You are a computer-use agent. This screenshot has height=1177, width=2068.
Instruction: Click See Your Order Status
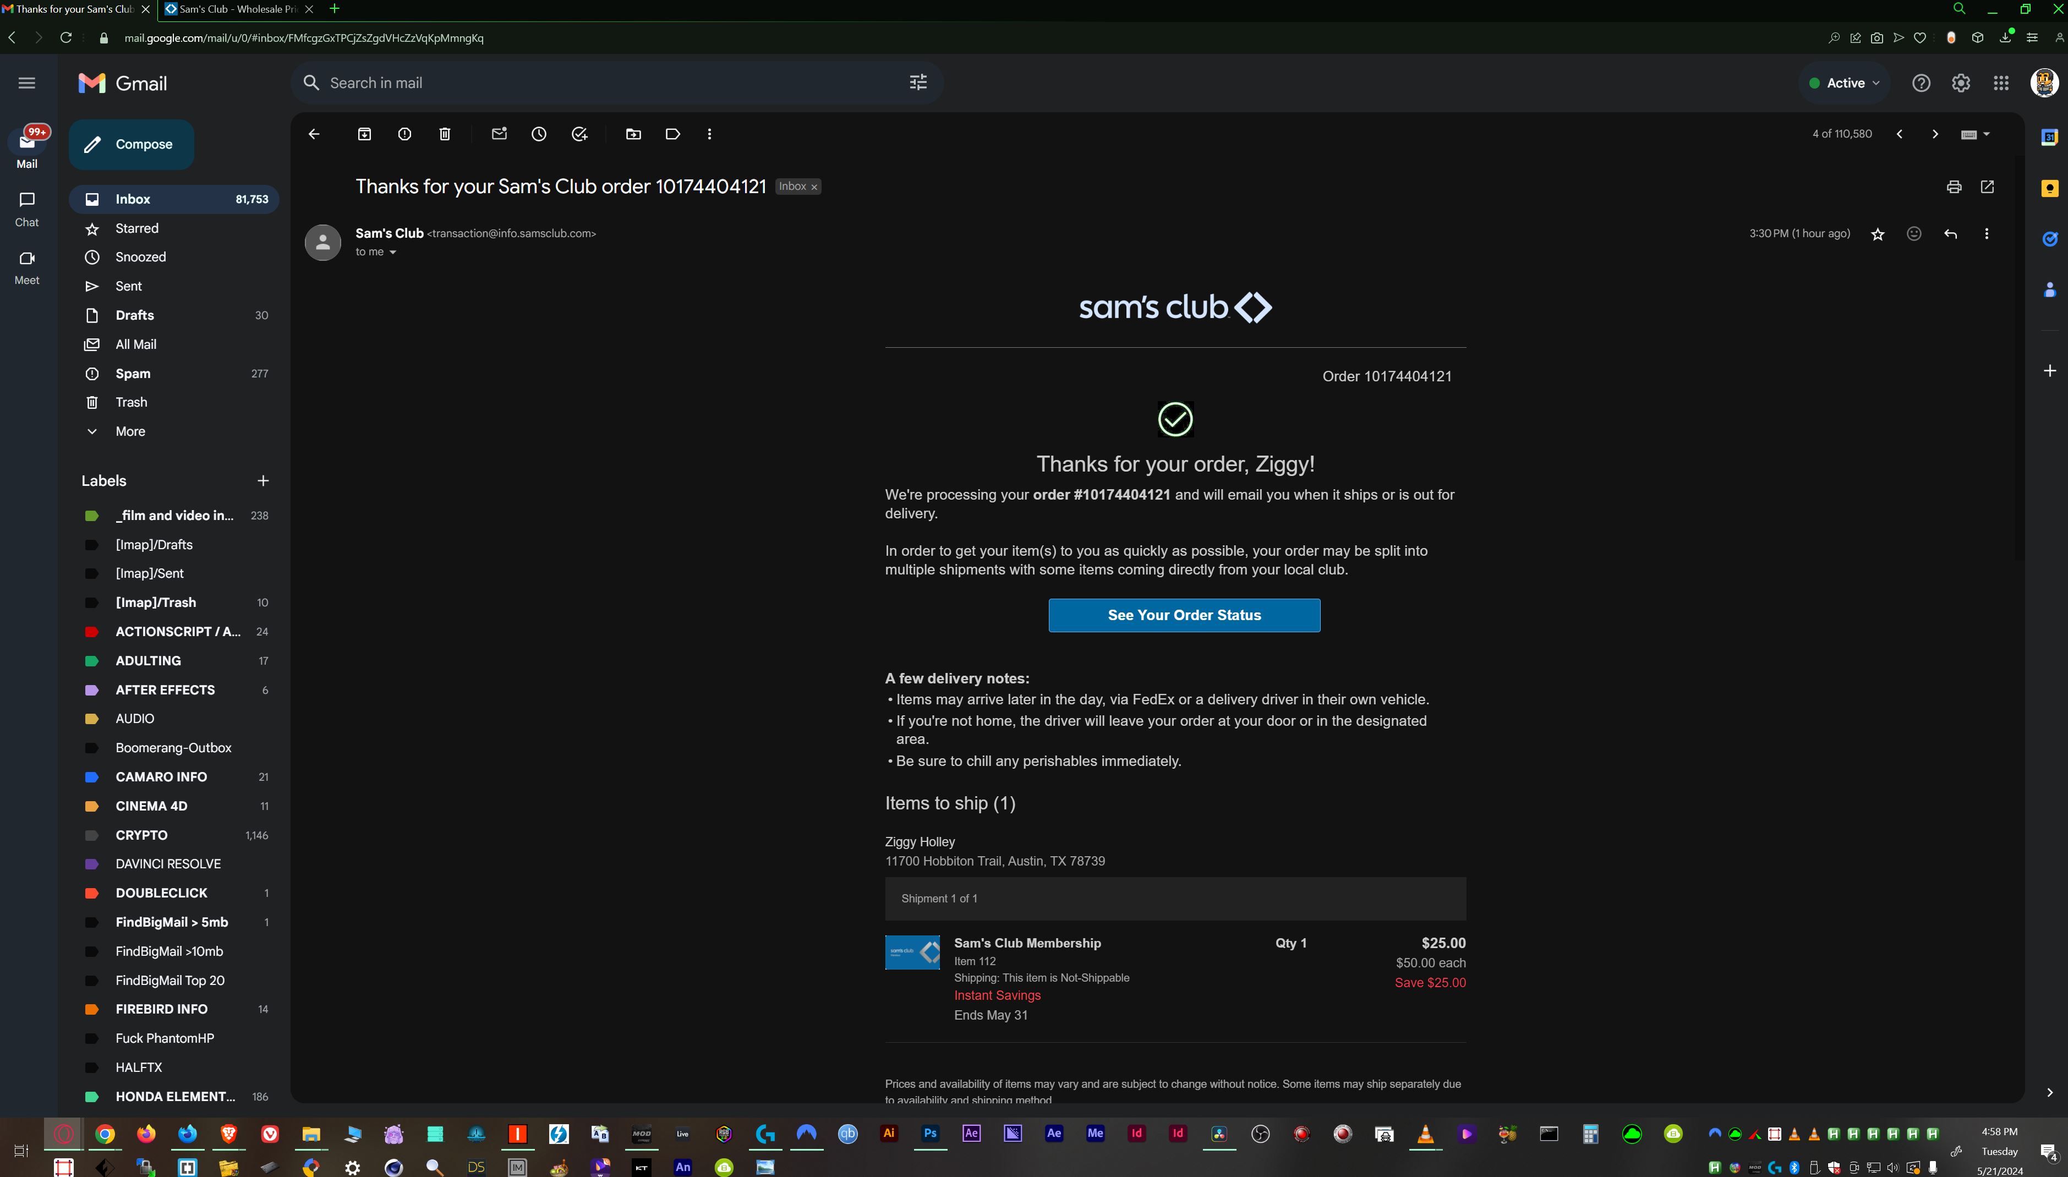1184,615
